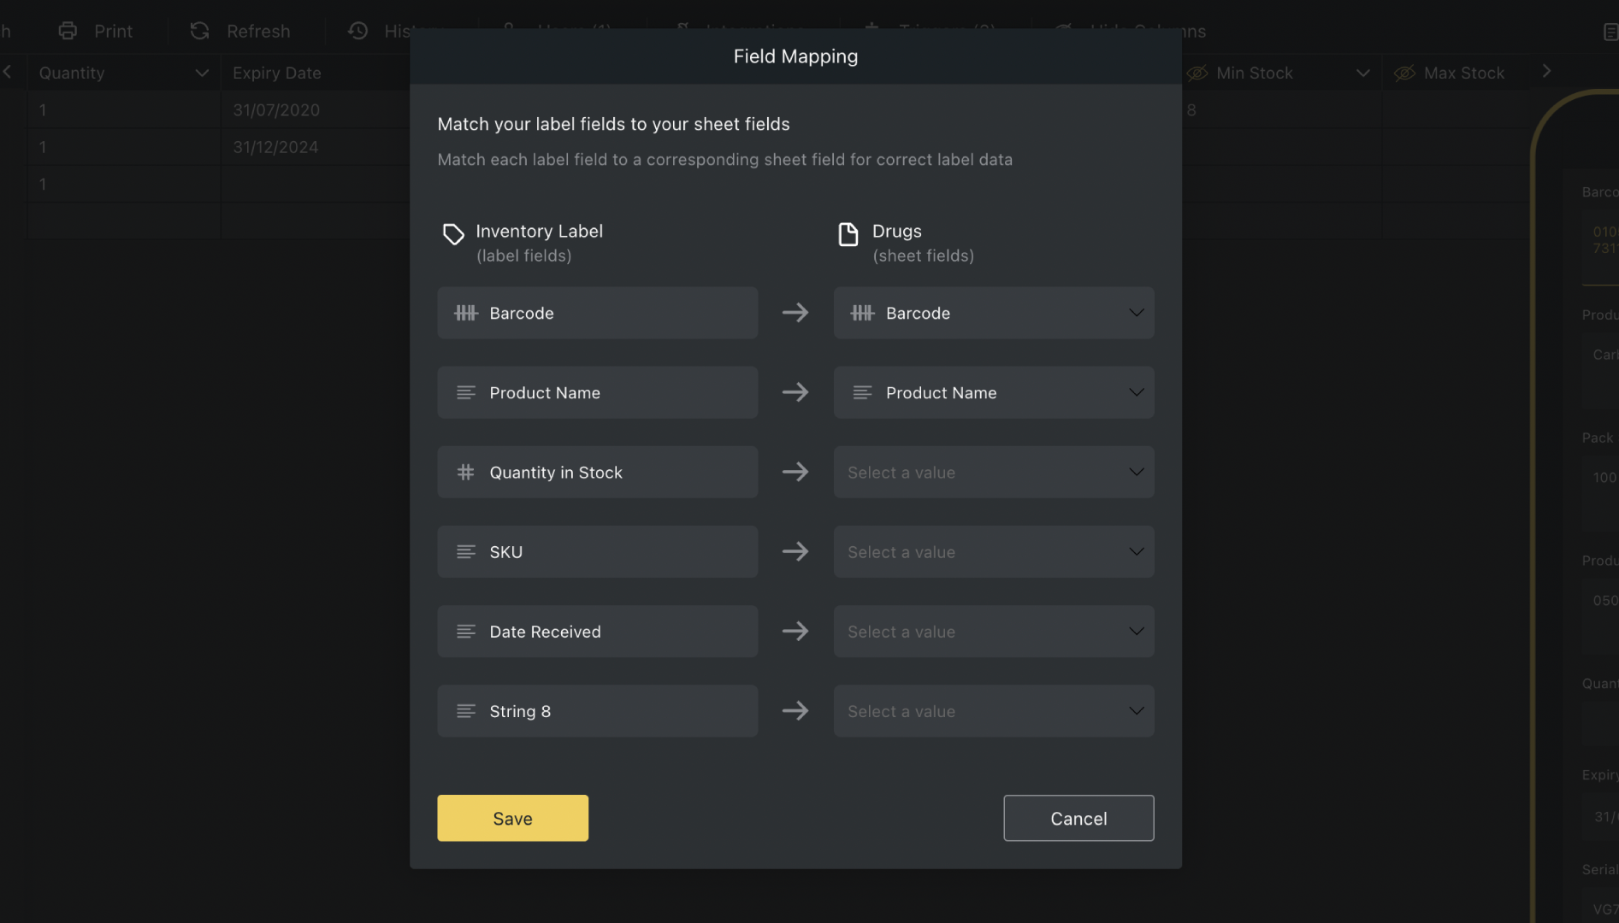This screenshot has width=1619, height=923.
Task: Click the barcode icon in Barcode label field
Action: [x=466, y=313]
